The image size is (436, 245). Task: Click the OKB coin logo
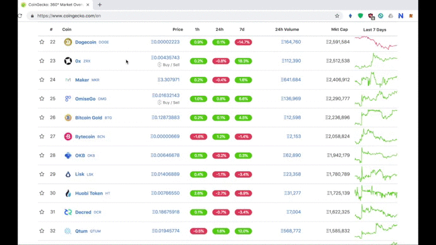(68, 155)
